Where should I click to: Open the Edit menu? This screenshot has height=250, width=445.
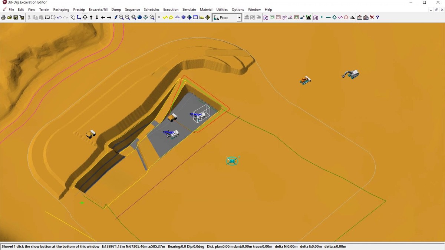coord(21,9)
